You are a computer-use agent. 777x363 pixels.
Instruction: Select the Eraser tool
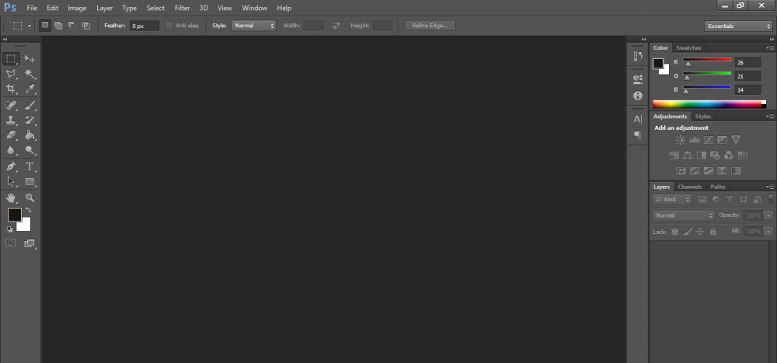pos(11,135)
